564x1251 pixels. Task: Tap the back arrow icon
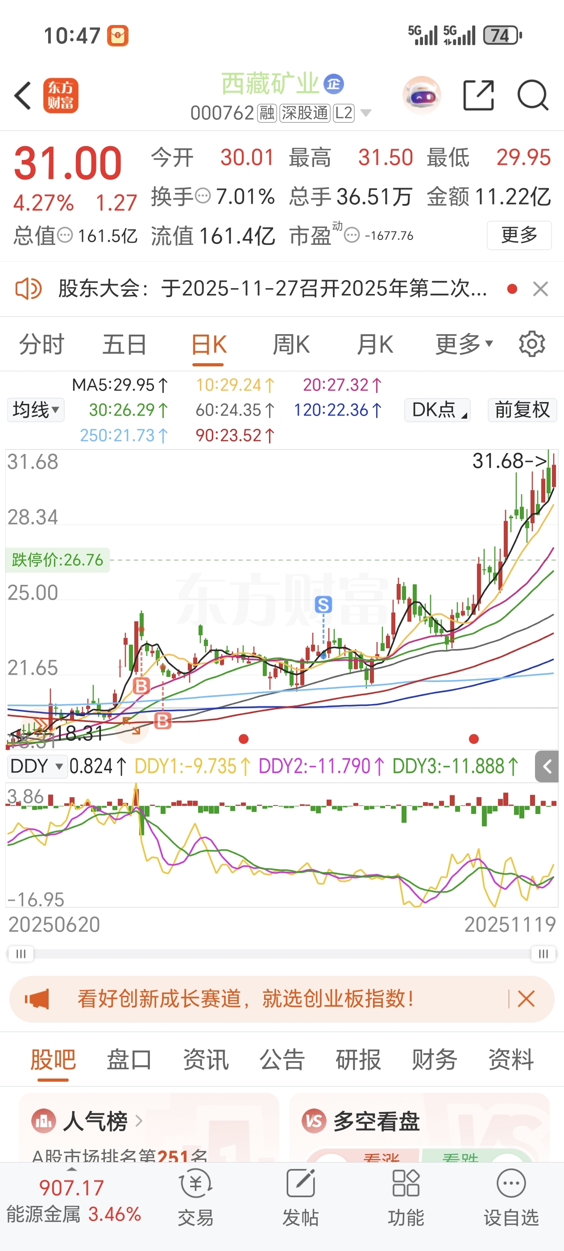pyautogui.click(x=23, y=96)
